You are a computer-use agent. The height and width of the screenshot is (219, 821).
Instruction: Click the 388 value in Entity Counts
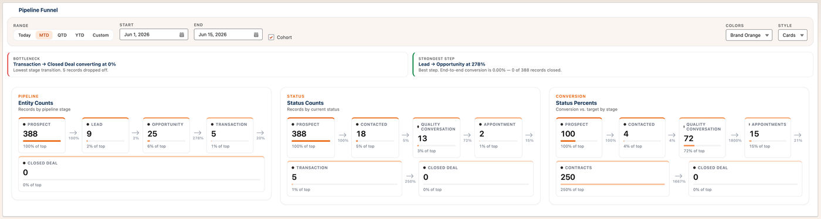(30, 134)
